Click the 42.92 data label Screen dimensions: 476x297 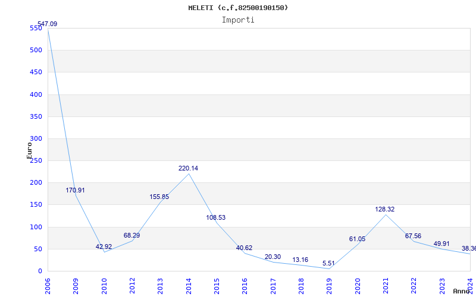point(104,247)
